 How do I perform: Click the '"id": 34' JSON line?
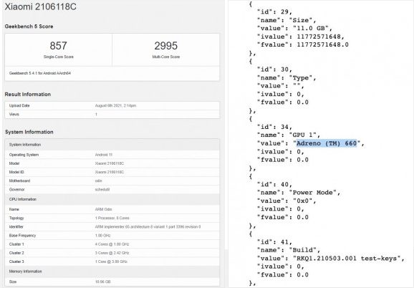pos(274,127)
